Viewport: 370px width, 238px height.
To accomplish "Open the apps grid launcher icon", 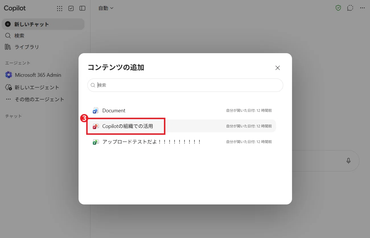I will tap(59, 9).
